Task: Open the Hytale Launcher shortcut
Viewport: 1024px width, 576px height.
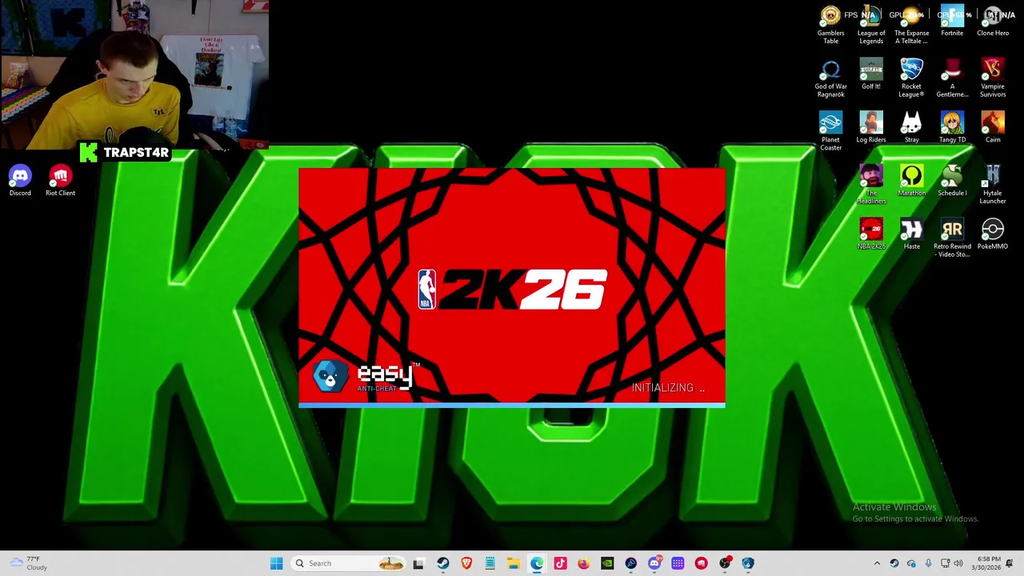Action: tap(993, 185)
